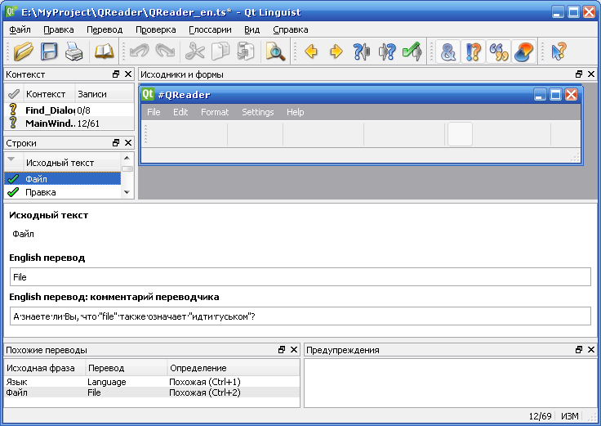The height and width of the screenshot is (426, 601).
Task: Click the Paste icon in toolbar
Action: [x=245, y=52]
